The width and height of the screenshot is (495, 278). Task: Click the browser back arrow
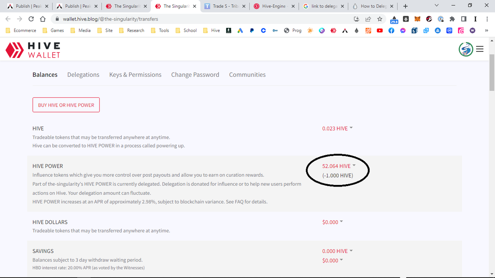click(8, 19)
